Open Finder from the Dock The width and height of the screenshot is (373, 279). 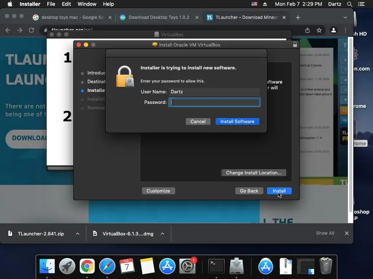point(47,266)
